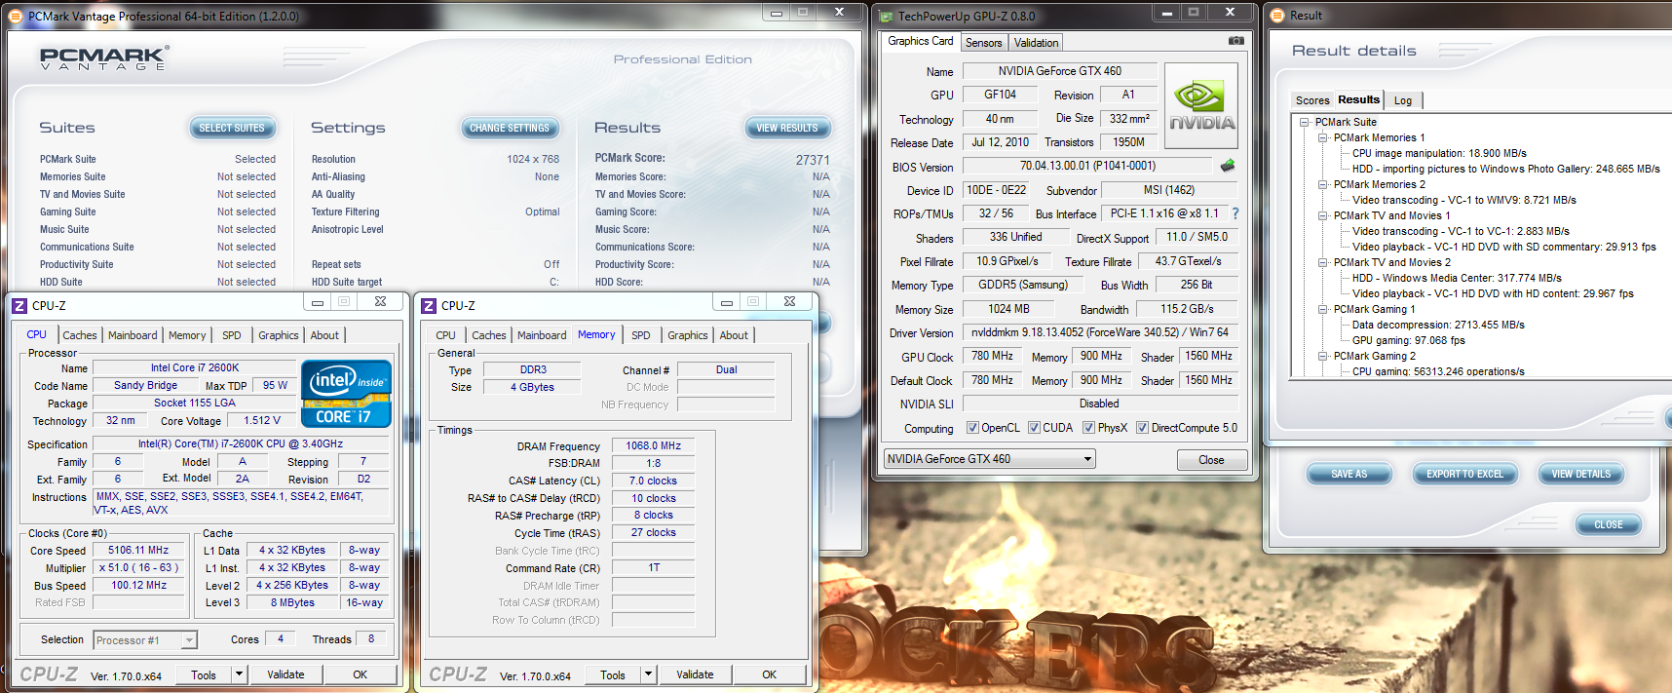Open SPD tab in the Memory-tab CPU-Z window

(x=640, y=335)
